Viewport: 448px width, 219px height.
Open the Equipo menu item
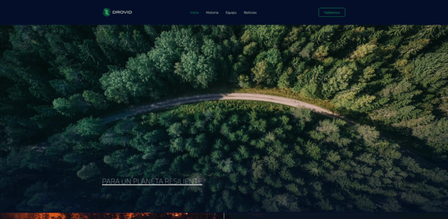[231, 13]
